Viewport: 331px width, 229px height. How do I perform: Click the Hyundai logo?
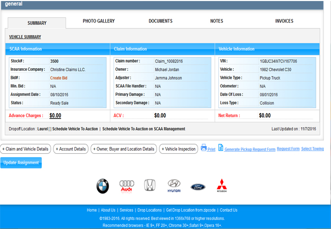(x=174, y=186)
